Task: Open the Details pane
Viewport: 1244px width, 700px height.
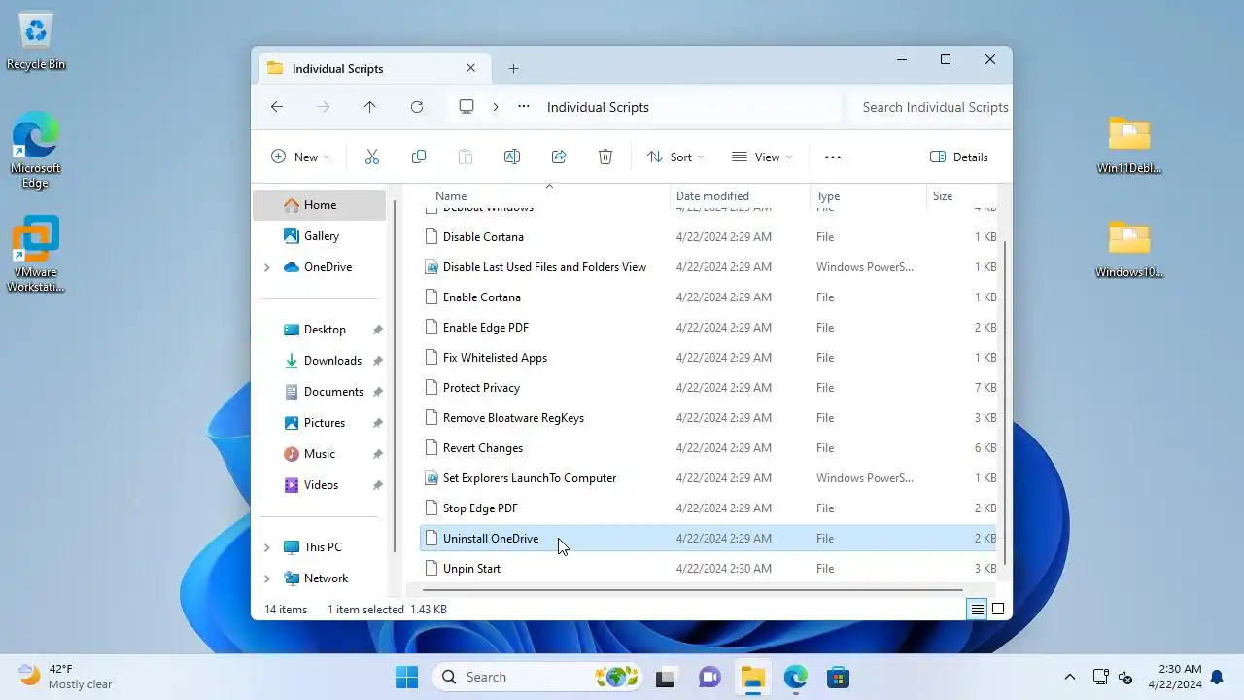Action: (x=959, y=157)
